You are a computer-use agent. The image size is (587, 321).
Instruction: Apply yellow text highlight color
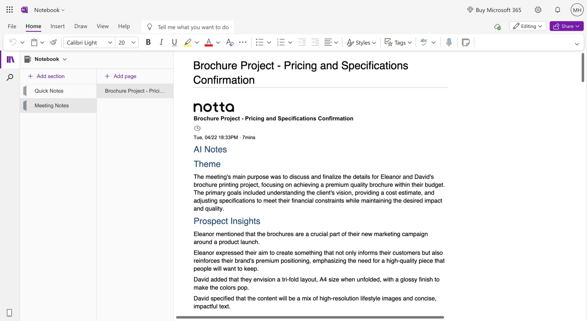click(188, 42)
